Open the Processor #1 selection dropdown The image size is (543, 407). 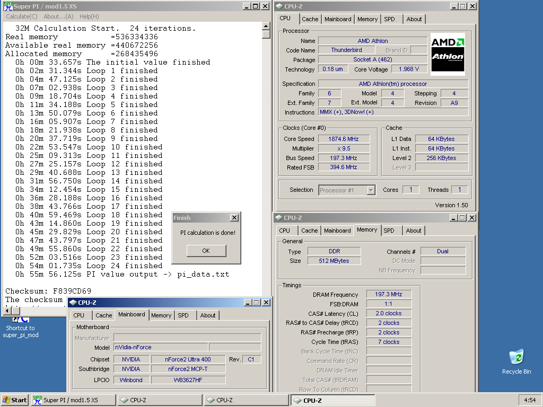click(371, 190)
